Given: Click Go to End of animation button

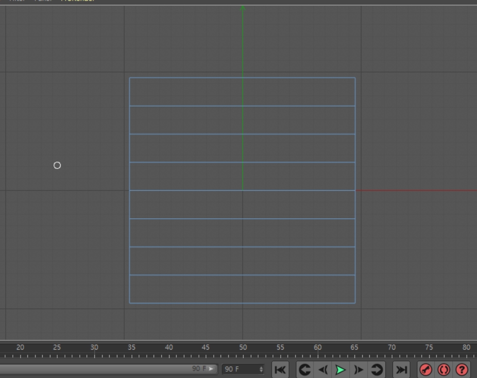Looking at the screenshot, I should [x=401, y=370].
